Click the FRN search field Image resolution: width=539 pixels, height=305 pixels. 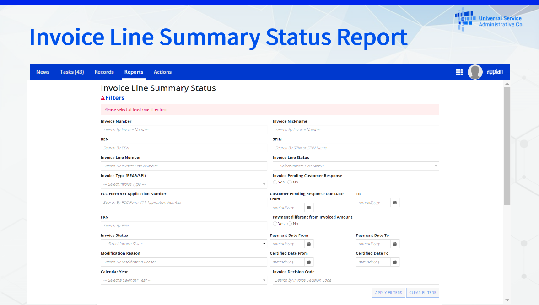183,225
